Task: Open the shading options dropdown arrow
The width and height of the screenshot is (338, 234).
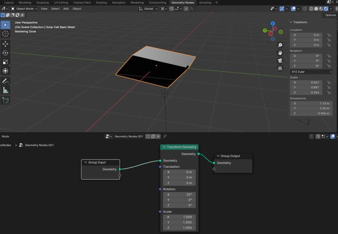Action: point(331,9)
